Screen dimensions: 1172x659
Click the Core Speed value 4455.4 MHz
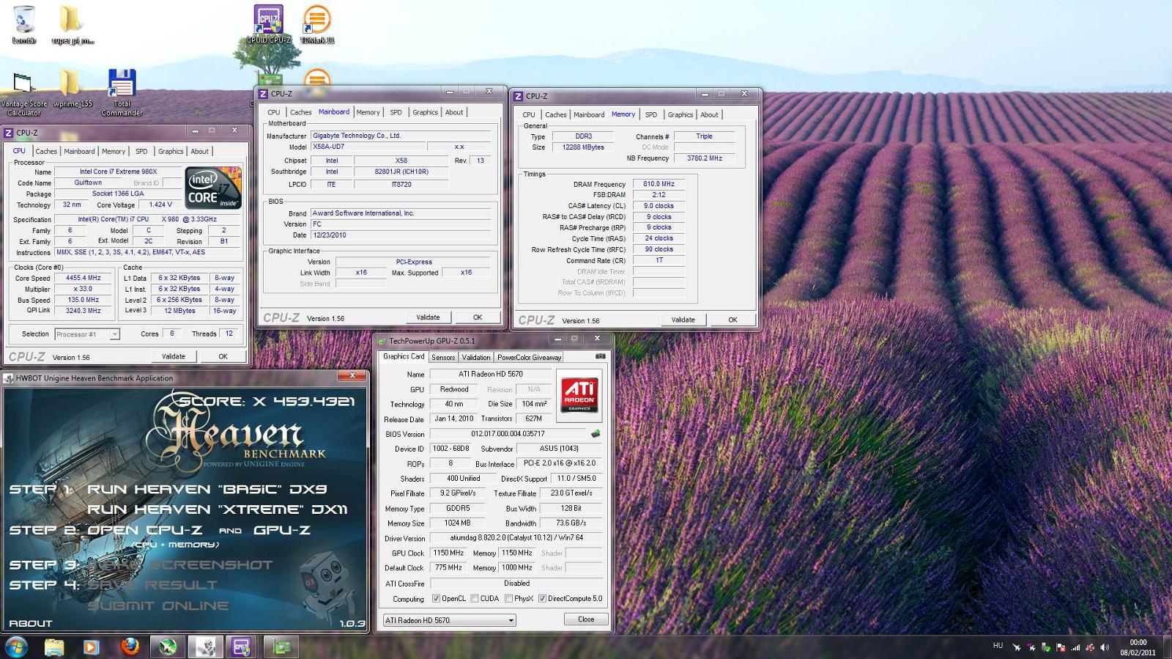84,278
